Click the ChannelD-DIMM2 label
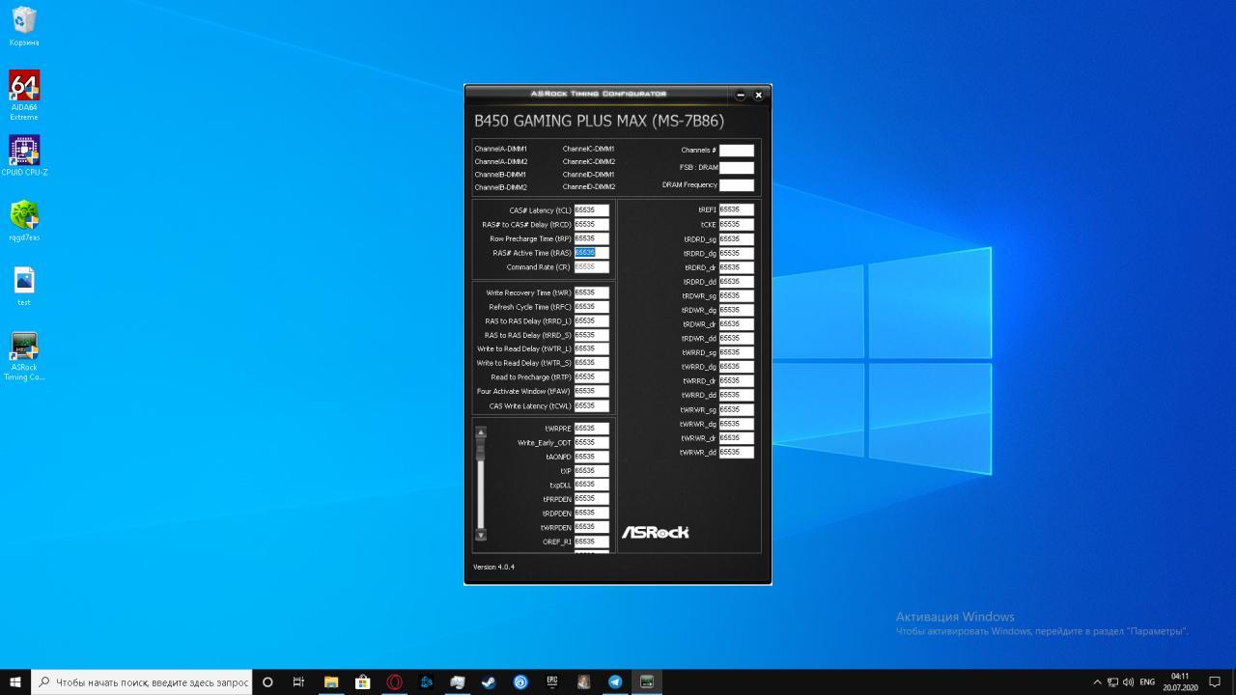Screen dimensions: 1236x695 pyautogui.click(x=589, y=187)
